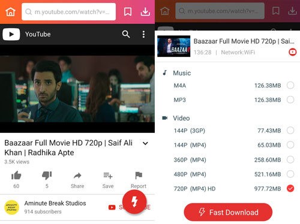Click the '480P (MP4)' label
The width and height of the screenshot is (300, 224).
[190, 174]
